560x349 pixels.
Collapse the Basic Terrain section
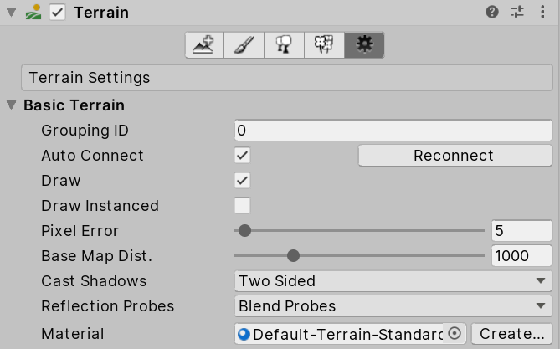(x=12, y=105)
